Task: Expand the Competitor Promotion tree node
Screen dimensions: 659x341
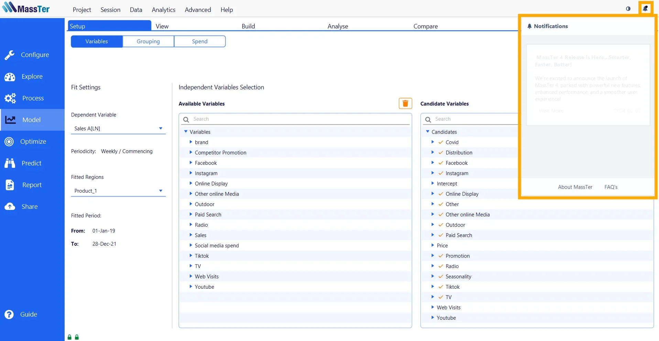Action: click(191, 152)
